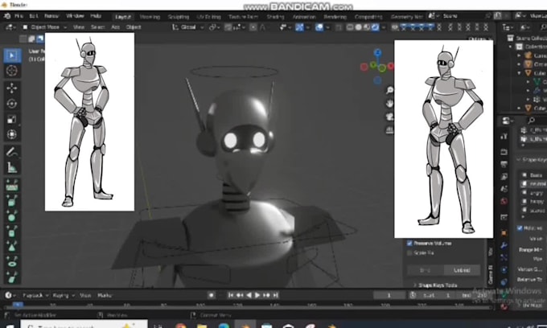Toggle the show overlays button
Image resolution: width=547 pixels, height=328 pixels.
pyautogui.click(x=319, y=27)
